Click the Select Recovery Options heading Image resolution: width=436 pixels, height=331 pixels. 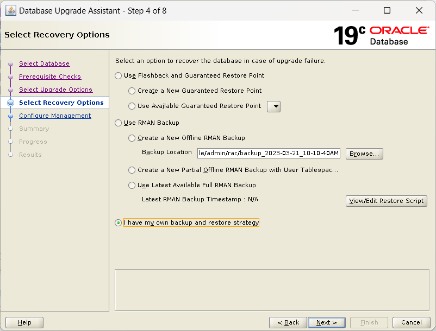57,35
